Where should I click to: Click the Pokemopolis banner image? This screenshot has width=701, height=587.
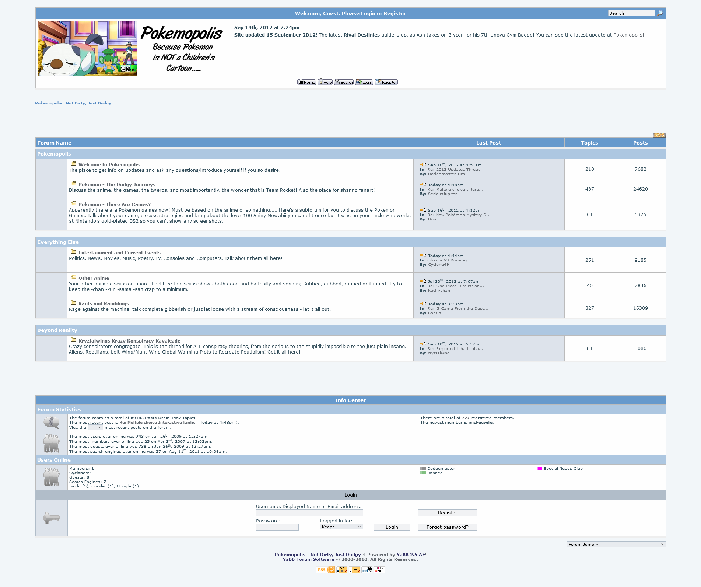click(x=87, y=49)
